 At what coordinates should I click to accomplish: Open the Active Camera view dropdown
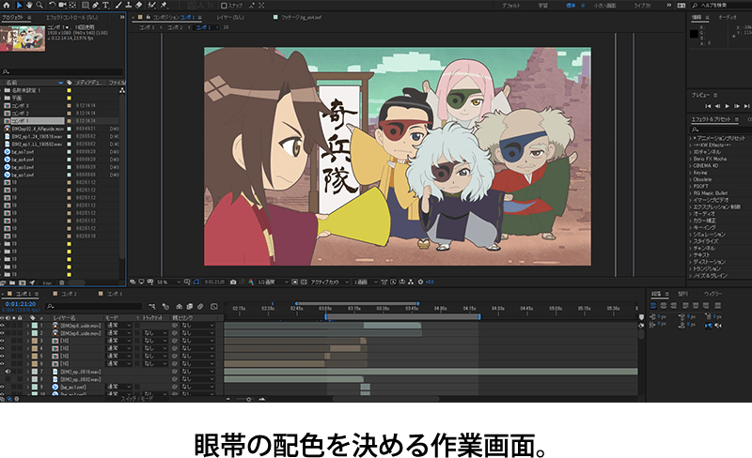(330, 282)
